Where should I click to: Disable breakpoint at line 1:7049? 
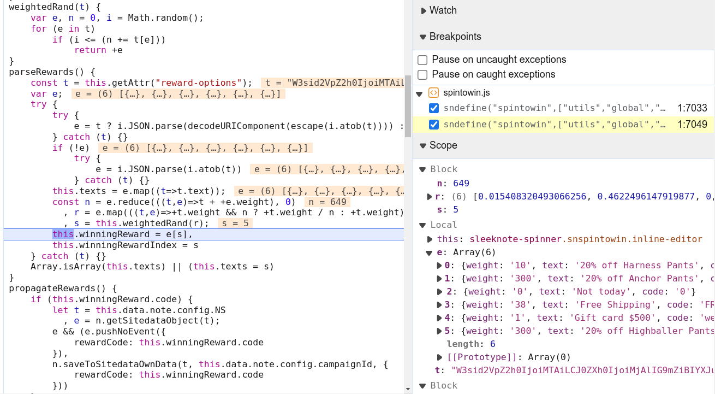434,125
